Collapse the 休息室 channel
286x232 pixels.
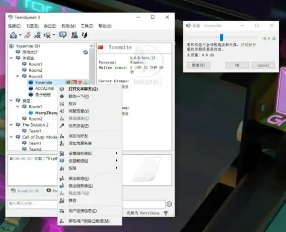click(11, 58)
